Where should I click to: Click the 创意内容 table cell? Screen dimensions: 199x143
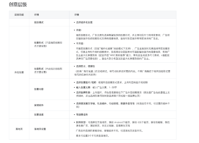click(39, 89)
